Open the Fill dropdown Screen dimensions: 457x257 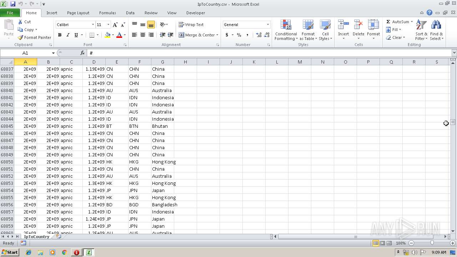(394, 30)
